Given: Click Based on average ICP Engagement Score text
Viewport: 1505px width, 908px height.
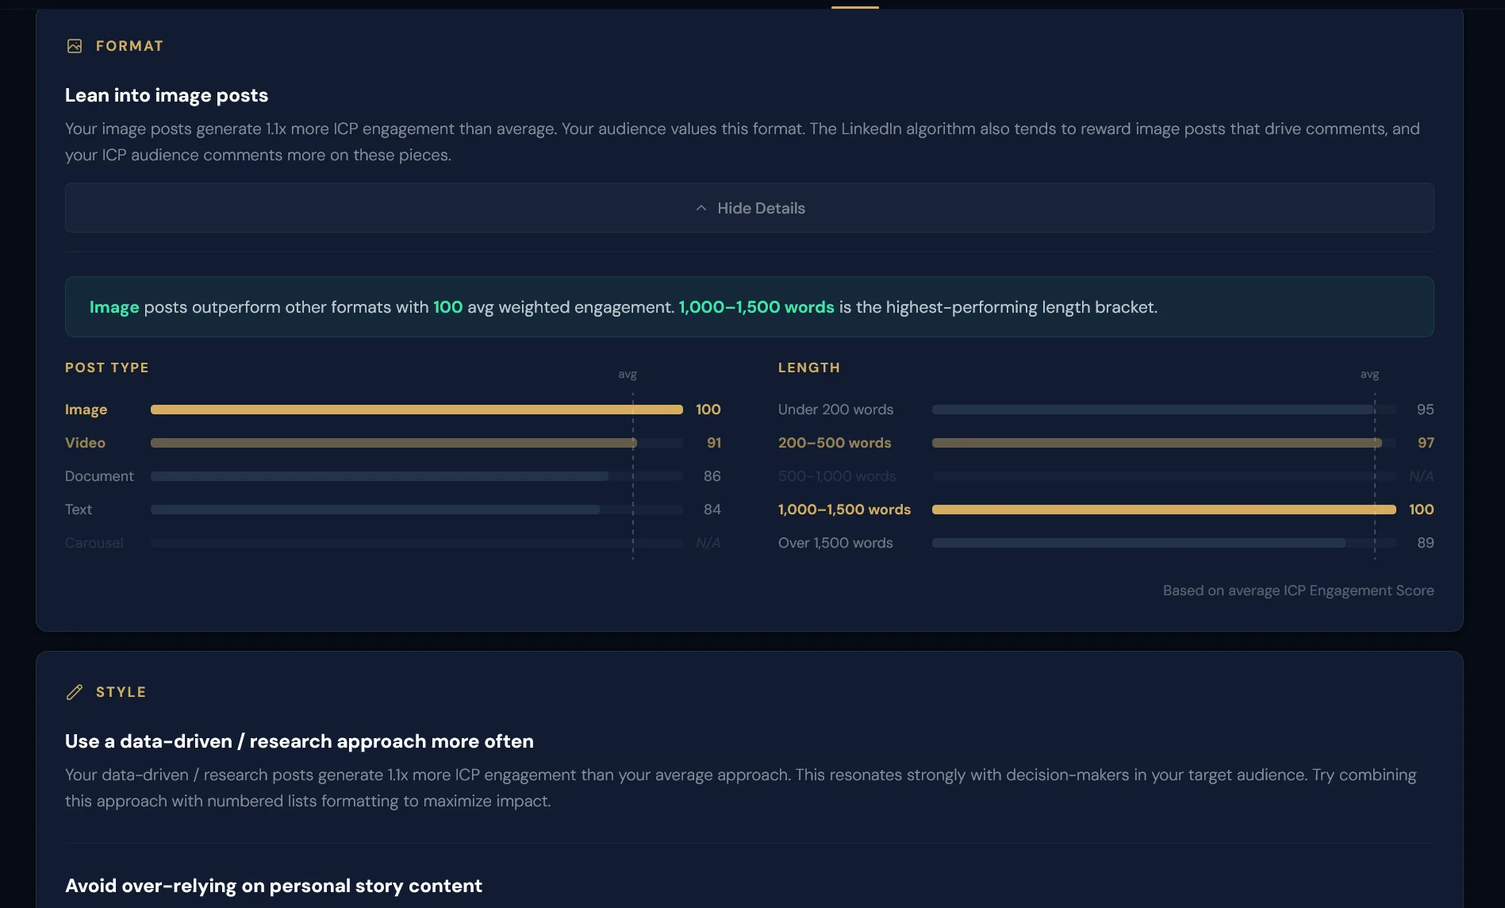Looking at the screenshot, I should click(1298, 591).
